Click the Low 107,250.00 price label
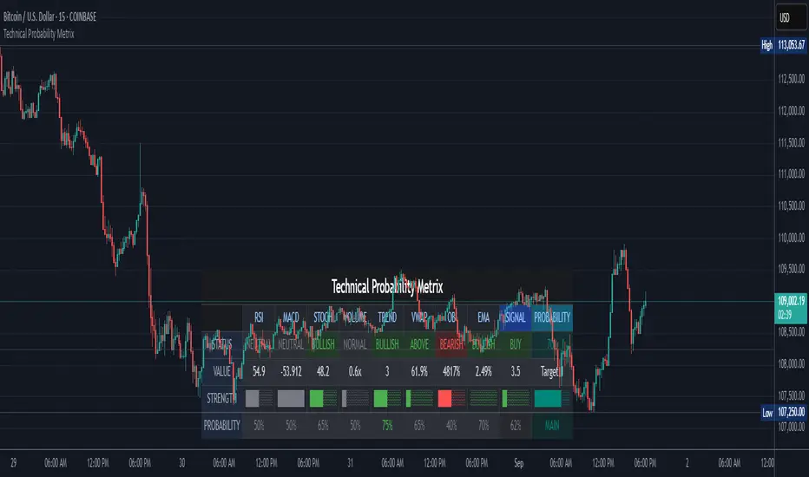This screenshot has width=809, height=477. click(783, 413)
